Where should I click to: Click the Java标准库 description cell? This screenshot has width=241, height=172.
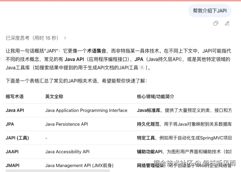point(184,110)
